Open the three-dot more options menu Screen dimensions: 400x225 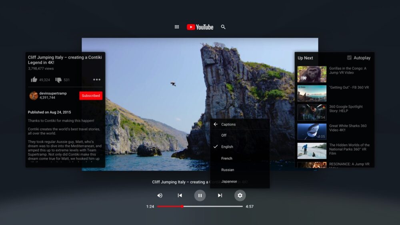(97, 80)
